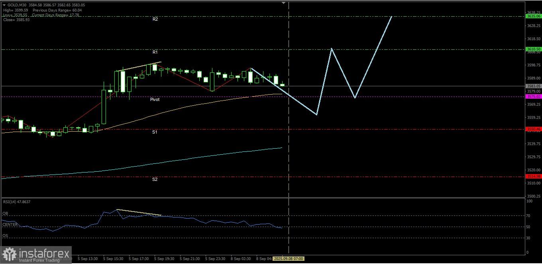Click the chart shift triangle marker at top
This screenshot has width=542, height=264.
[284, 2]
